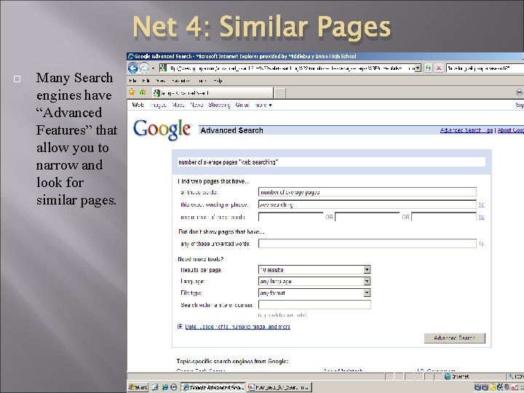This screenshot has height=393, width=524.
Task: Open 'Date, usage rights, numeric range, and more' link
Action: [x=237, y=327]
